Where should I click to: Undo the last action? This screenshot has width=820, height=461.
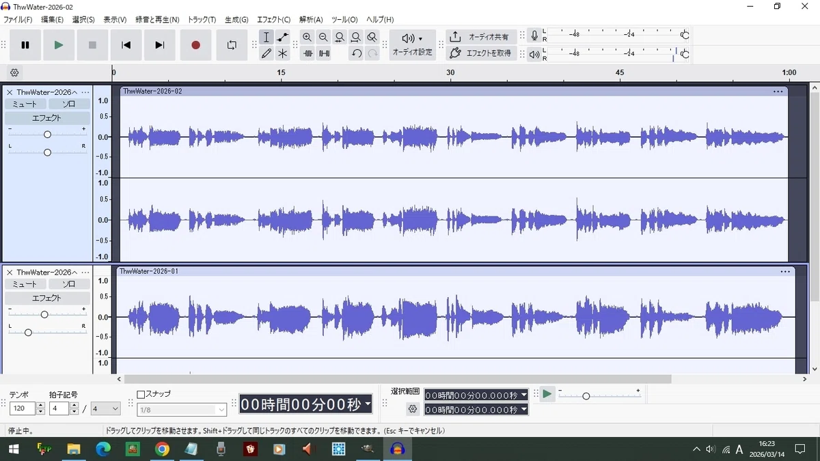pyautogui.click(x=356, y=53)
